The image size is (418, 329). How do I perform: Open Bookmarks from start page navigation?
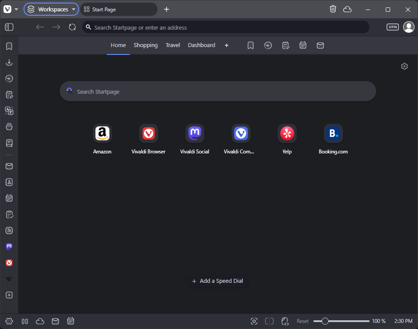click(250, 45)
